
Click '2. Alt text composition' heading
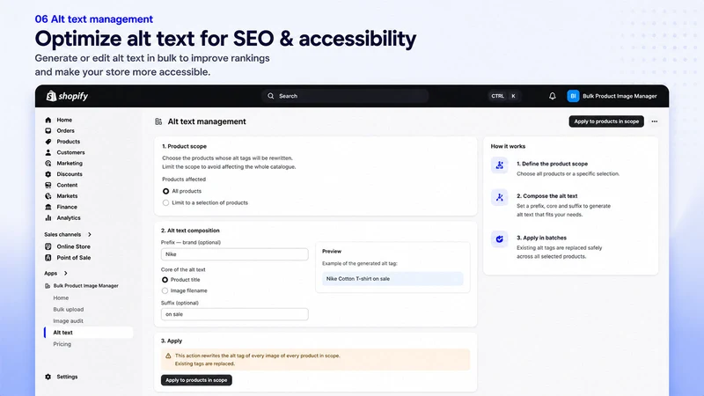coord(190,231)
